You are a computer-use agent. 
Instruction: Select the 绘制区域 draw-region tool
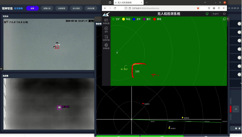click(x=106, y=38)
